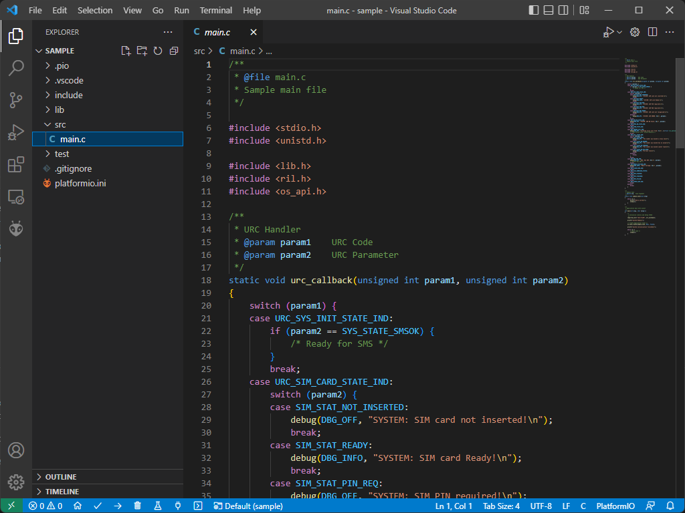Toggle the bottom panel
This screenshot has width=685, height=513.
click(x=549, y=10)
